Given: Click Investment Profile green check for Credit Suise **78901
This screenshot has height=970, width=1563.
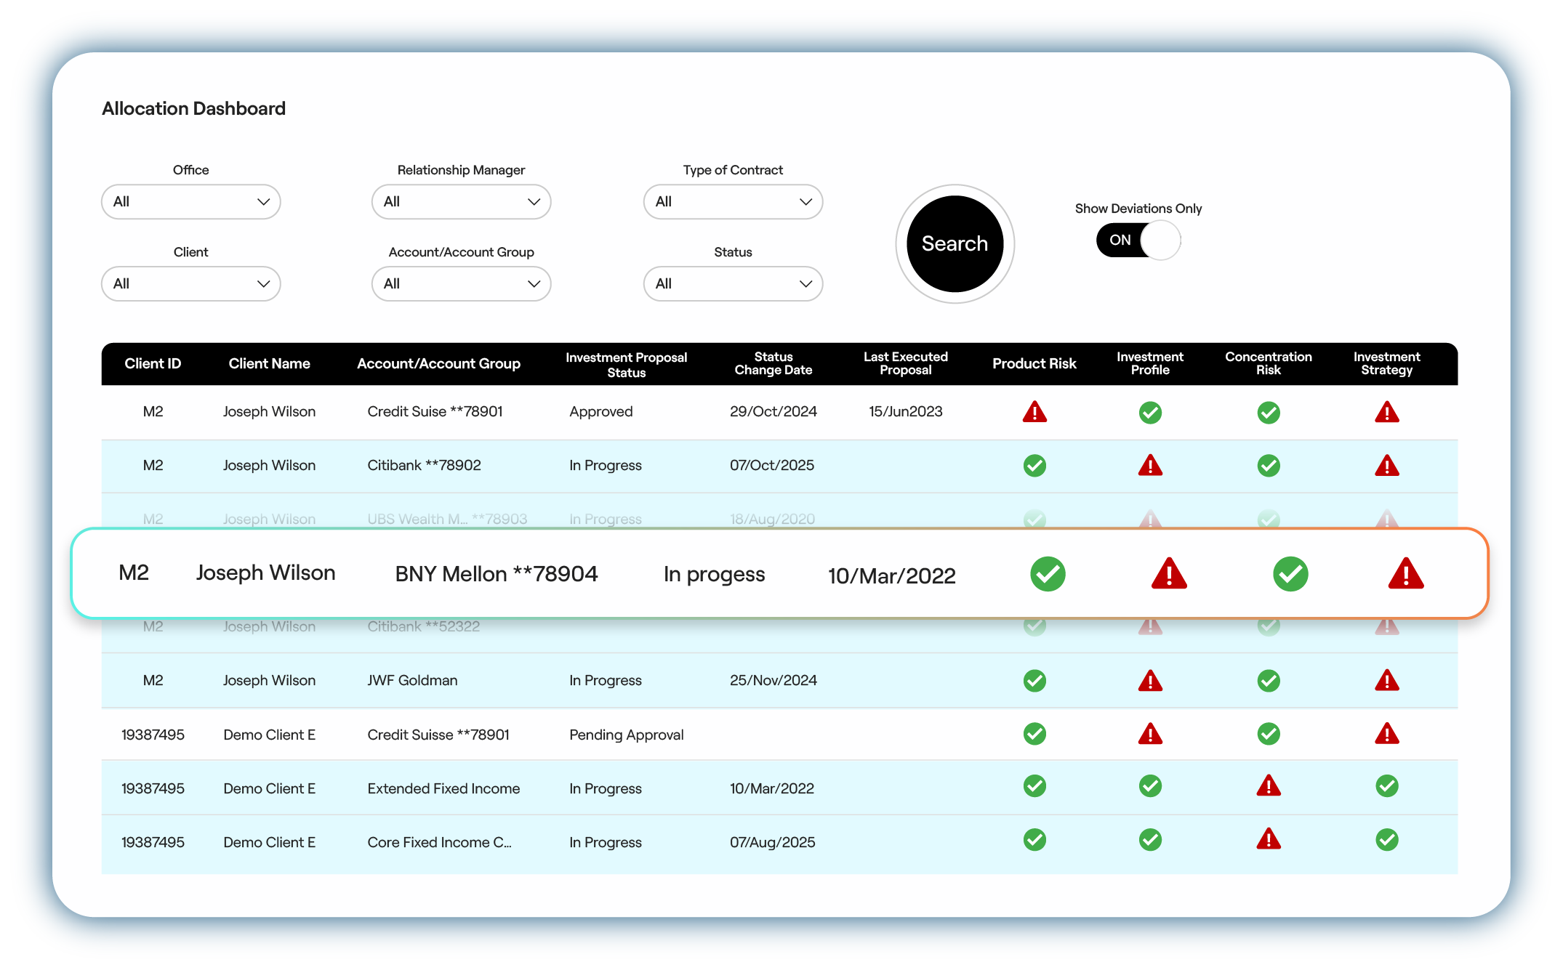Looking at the screenshot, I should (1149, 412).
